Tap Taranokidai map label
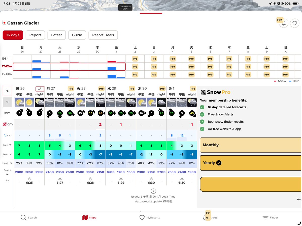This screenshot has height=226, width=302. [125, 8]
